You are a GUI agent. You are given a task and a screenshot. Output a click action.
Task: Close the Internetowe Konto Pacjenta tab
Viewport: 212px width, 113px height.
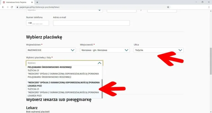(32, 2)
